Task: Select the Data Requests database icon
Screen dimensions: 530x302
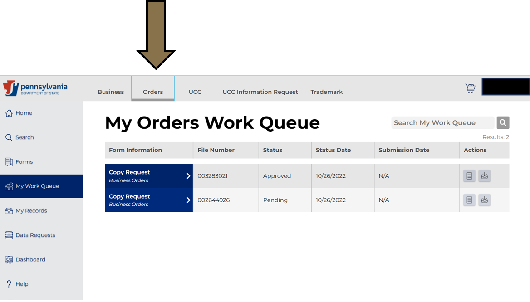Action: pos(8,235)
